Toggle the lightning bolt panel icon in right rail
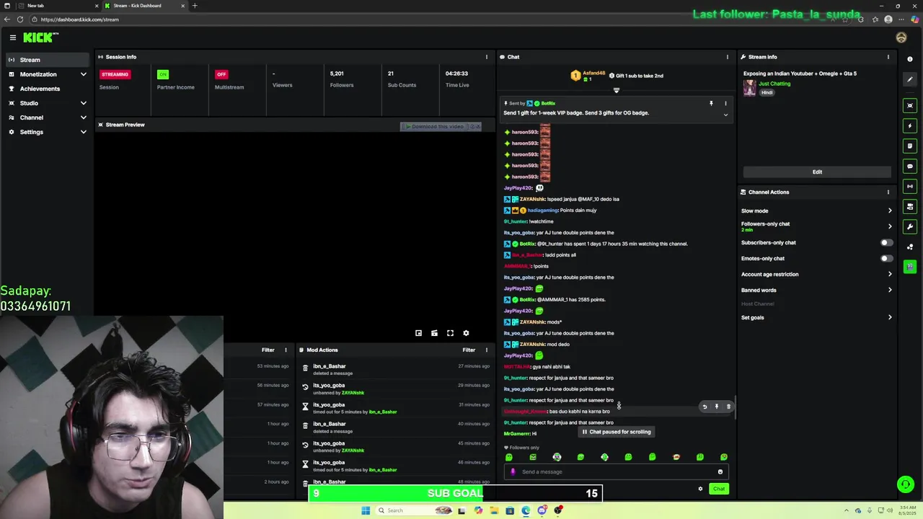The width and height of the screenshot is (923, 519). coord(910,125)
